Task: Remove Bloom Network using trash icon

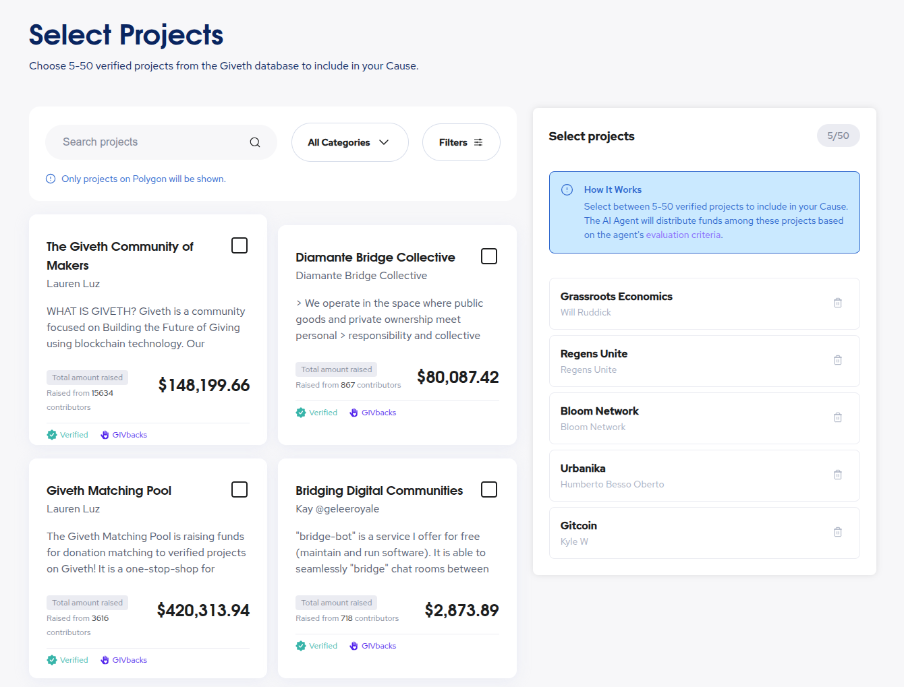Action: coord(838,417)
